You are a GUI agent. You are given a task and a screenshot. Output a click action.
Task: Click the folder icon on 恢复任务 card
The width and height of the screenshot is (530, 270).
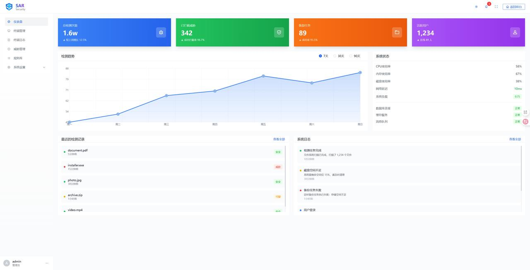pyautogui.click(x=397, y=32)
